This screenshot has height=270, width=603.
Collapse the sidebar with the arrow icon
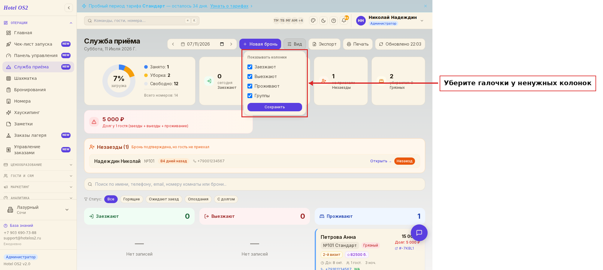tap(69, 8)
